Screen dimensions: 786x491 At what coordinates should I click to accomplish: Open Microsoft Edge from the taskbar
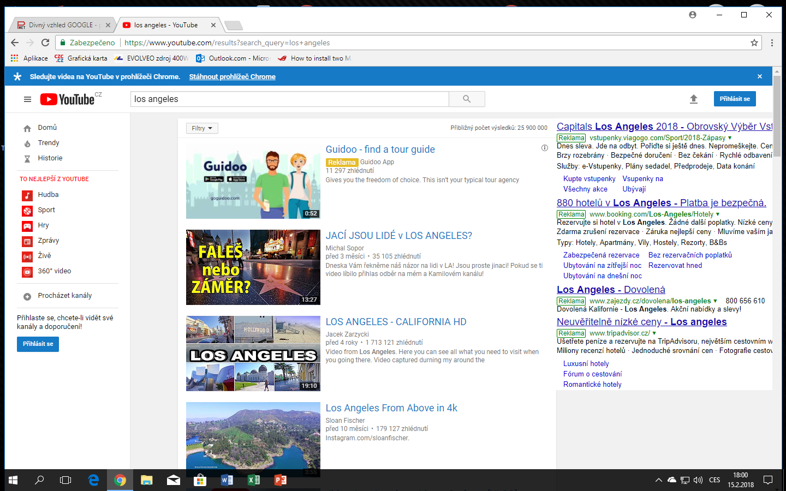pos(93,480)
